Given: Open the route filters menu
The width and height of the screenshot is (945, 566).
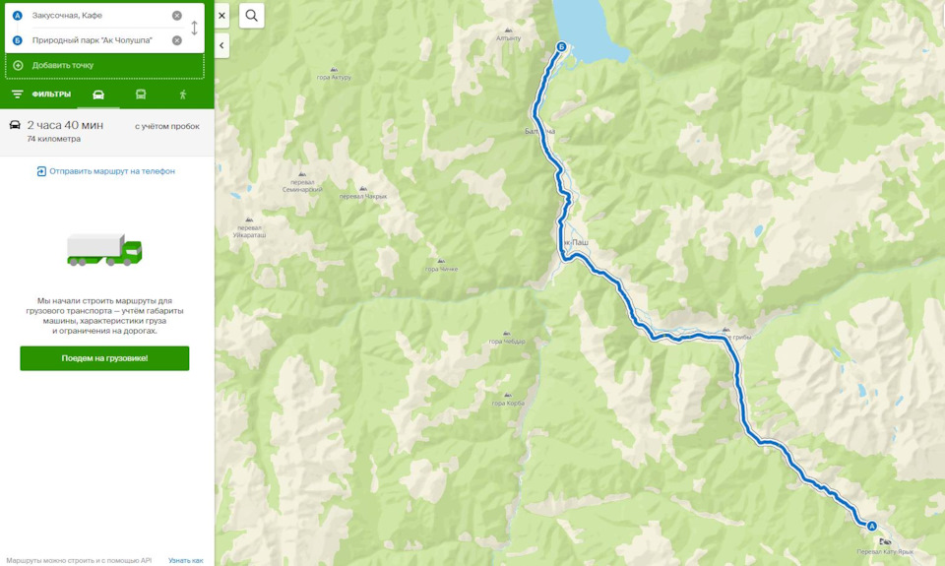Looking at the screenshot, I should [x=41, y=94].
